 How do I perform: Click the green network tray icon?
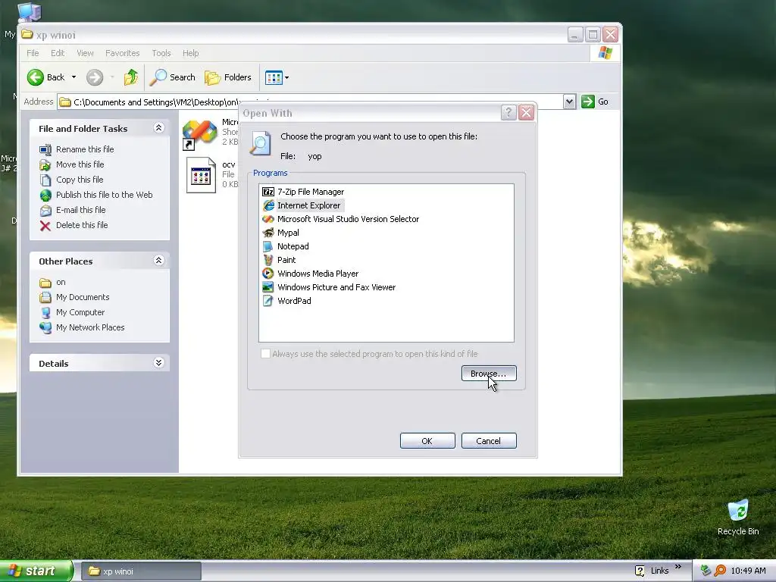tap(706, 571)
